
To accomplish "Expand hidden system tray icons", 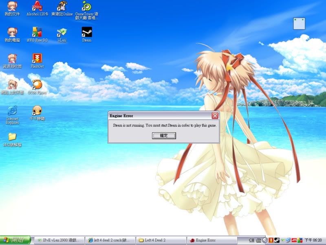I will pyautogui.click(x=265, y=240).
